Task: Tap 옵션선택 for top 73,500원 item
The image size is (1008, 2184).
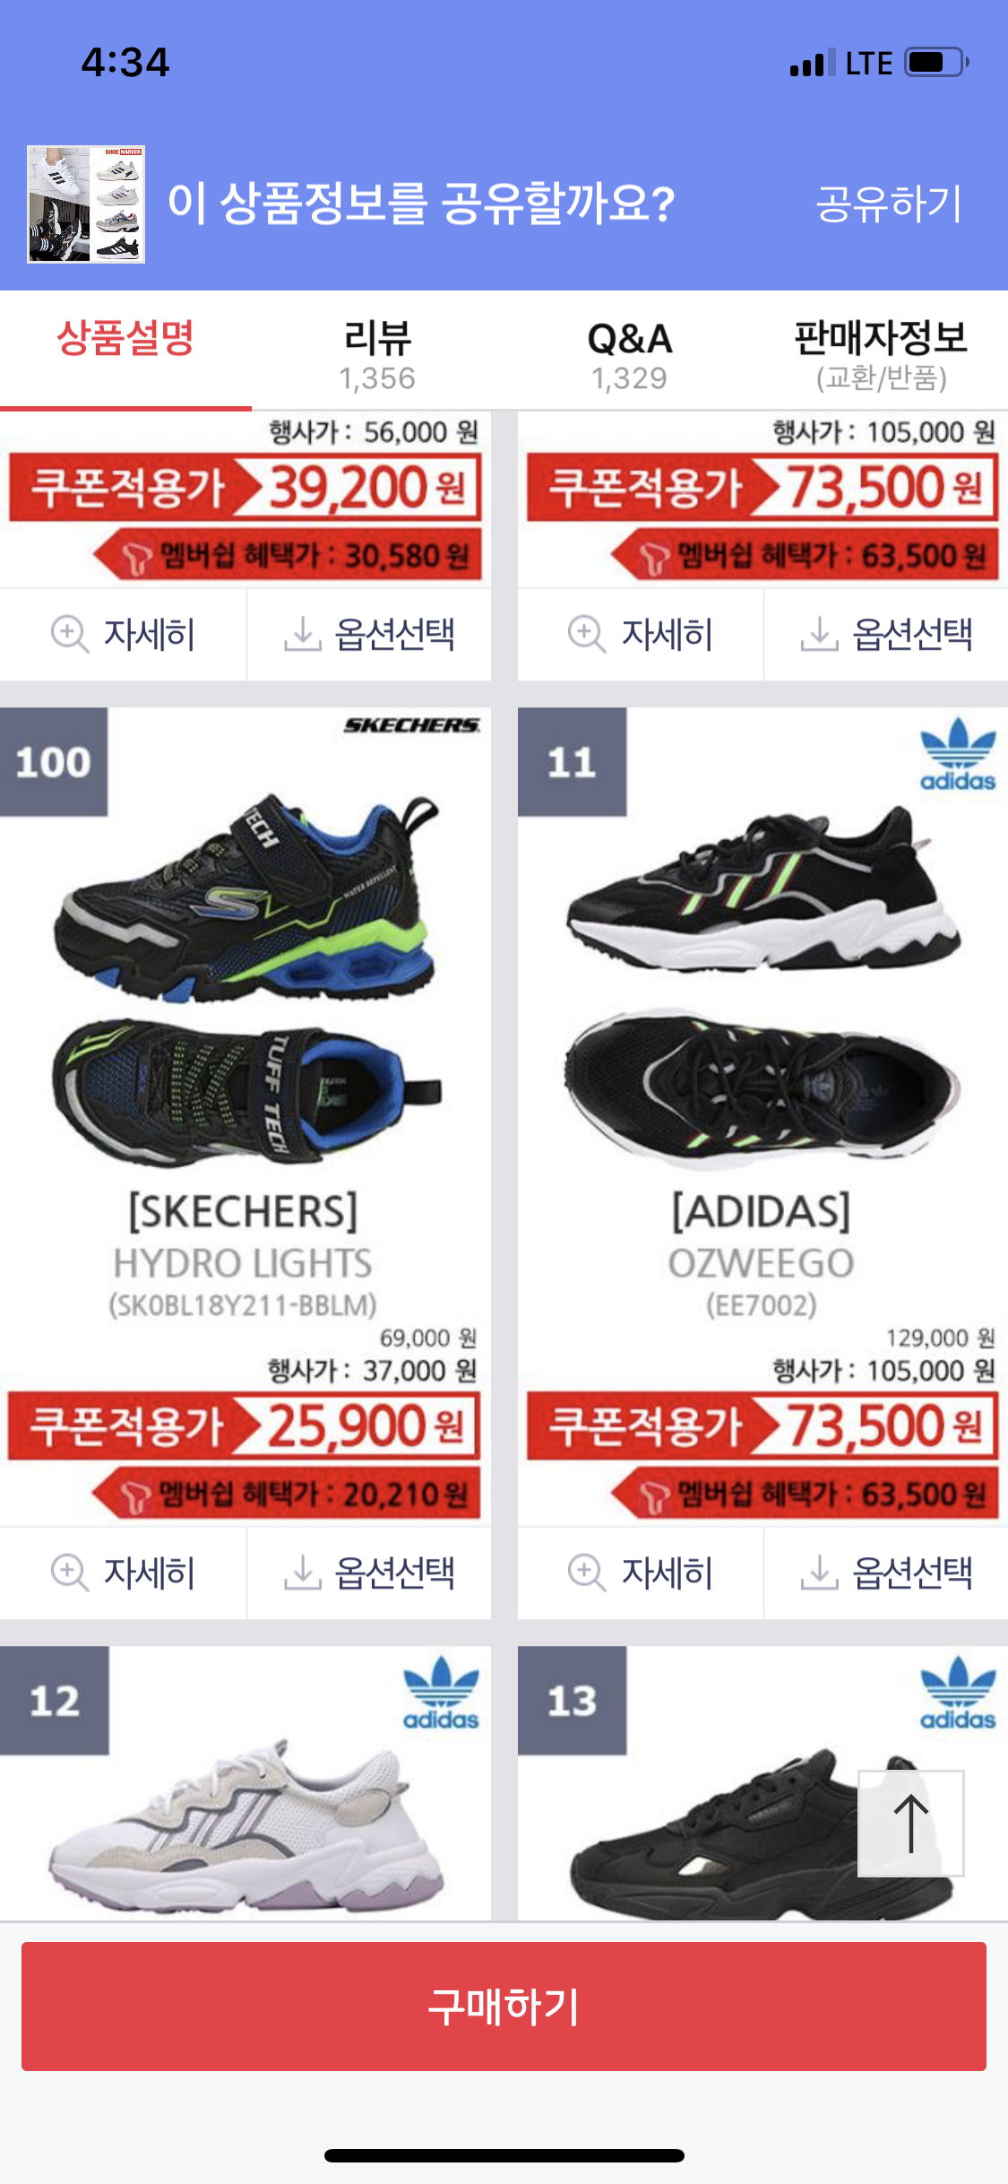Action: [886, 634]
